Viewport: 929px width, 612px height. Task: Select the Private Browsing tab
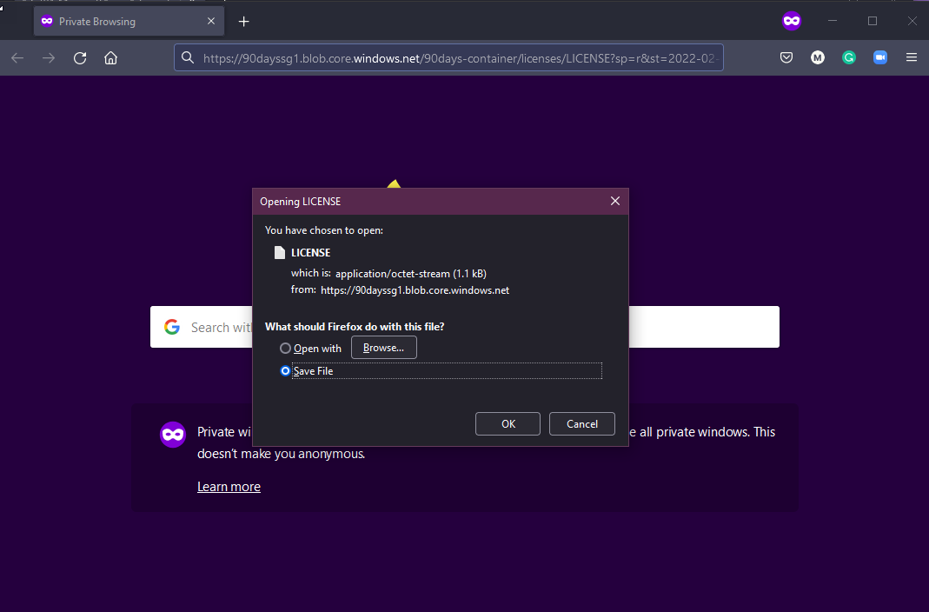coord(113,22)
